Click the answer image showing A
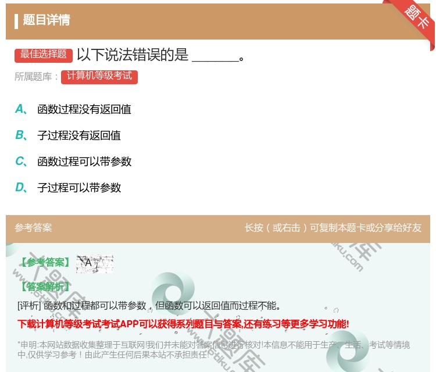Screen dimensions: 436x372 tap(95, 263)
